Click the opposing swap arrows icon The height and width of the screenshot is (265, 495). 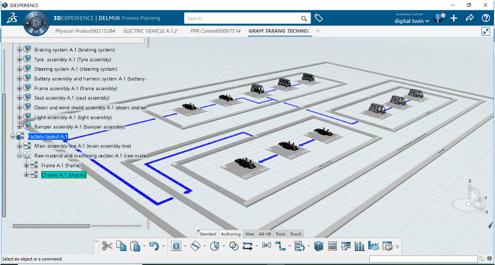[x=247, y=246]
